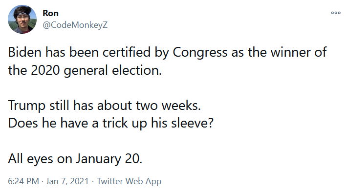
Task: Select the word Congress in the tweet
Action: (x=200, y=53)
